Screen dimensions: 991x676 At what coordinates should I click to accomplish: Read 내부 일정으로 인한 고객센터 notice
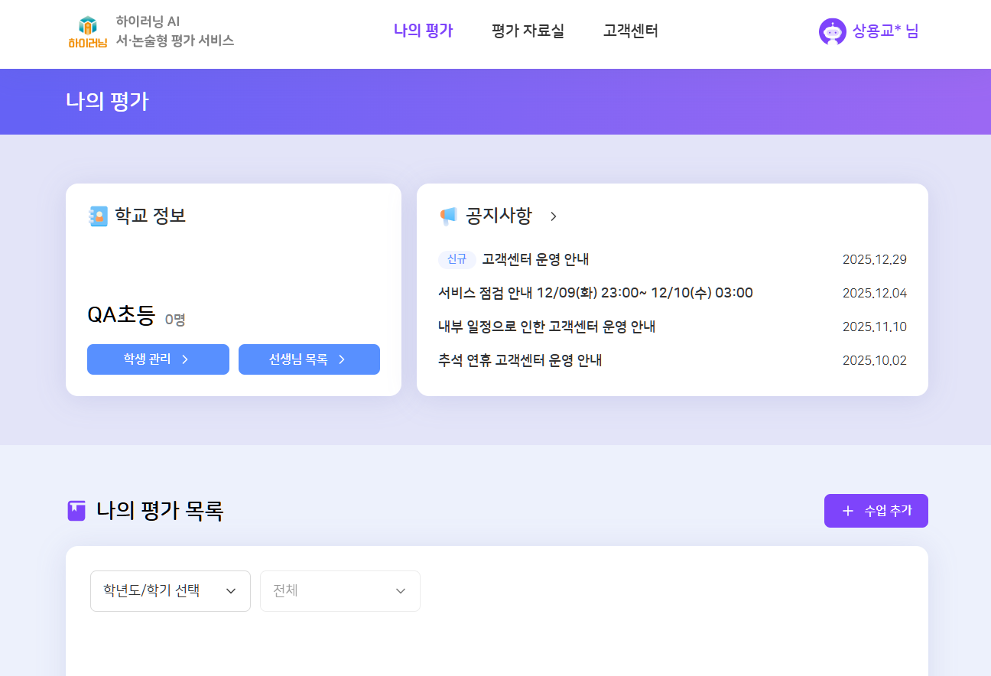547,327
